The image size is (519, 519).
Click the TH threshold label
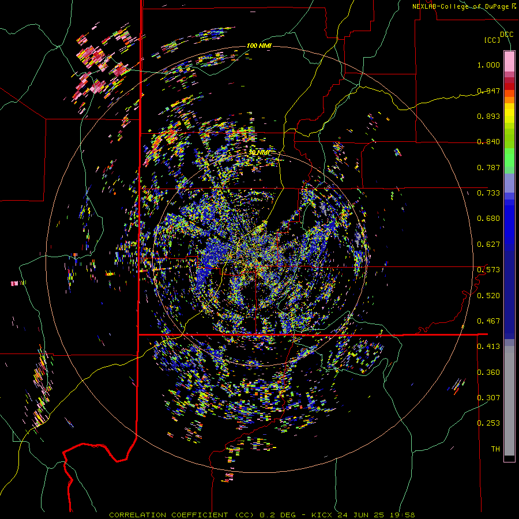tap(495, 449)
